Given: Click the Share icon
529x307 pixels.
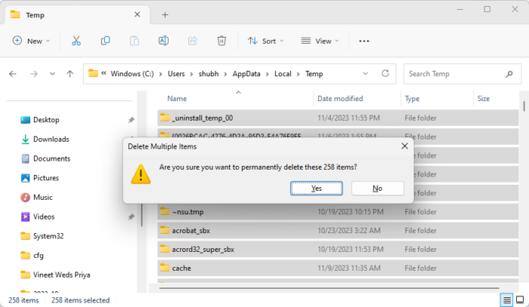Looking at the screenshot, I should point(193,41).
